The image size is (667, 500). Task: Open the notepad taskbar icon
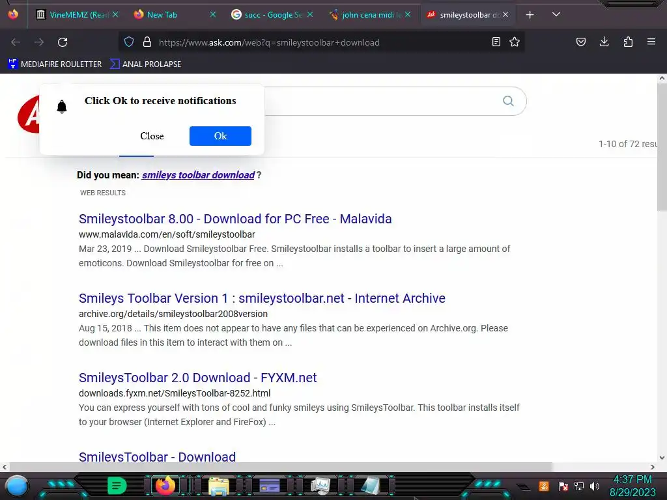(x=371, y=486)
